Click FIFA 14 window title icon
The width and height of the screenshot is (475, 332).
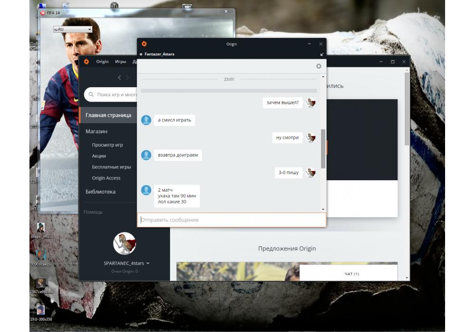(x=43, y=13)
